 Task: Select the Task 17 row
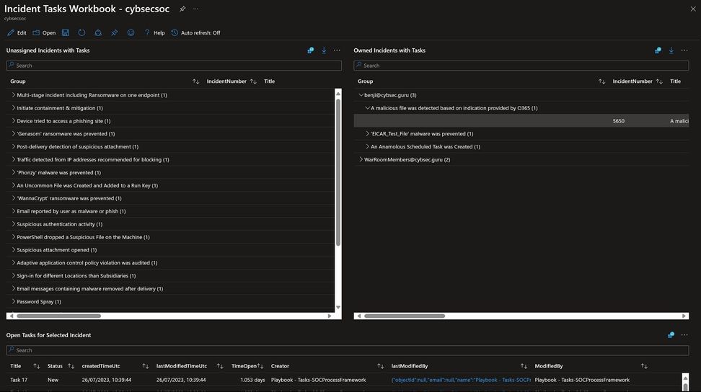click(x=344, y=380)
